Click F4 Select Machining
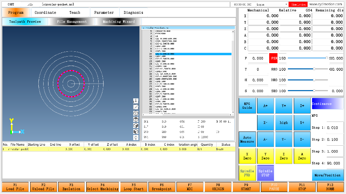Image resolution: width=346 pixels, height=194 pixels. (x=103, y=187)
